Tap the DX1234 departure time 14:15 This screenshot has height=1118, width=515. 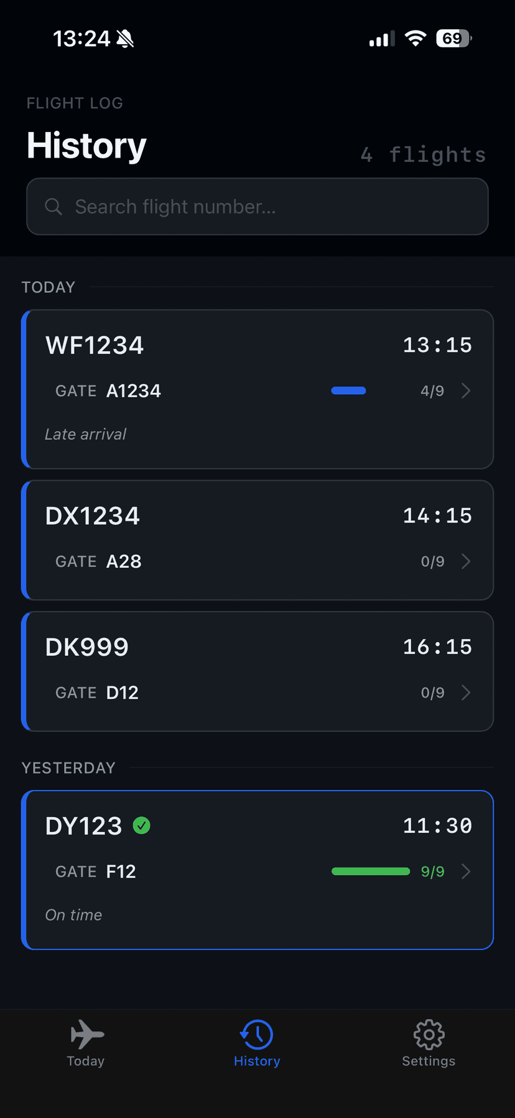tap(437, 516)
